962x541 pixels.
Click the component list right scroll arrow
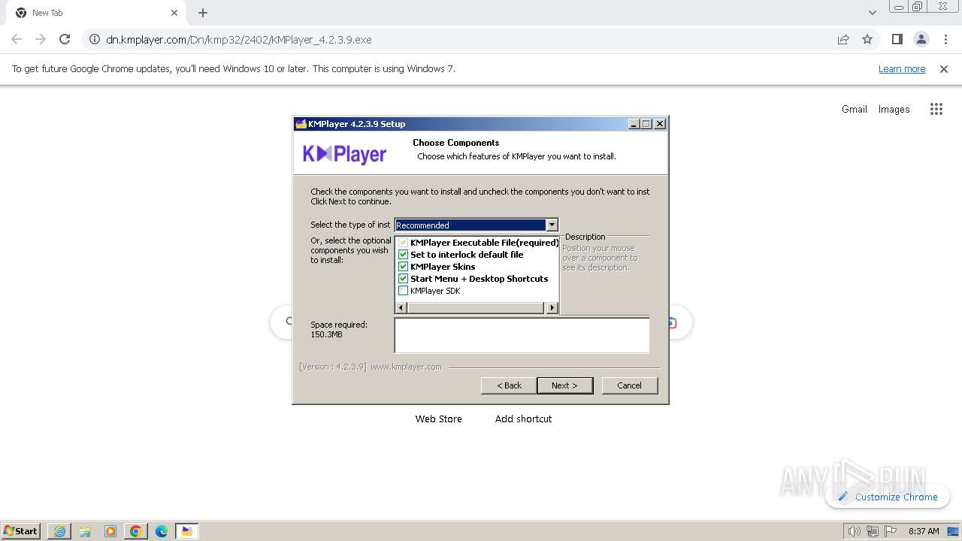click(x=552, y=307)
